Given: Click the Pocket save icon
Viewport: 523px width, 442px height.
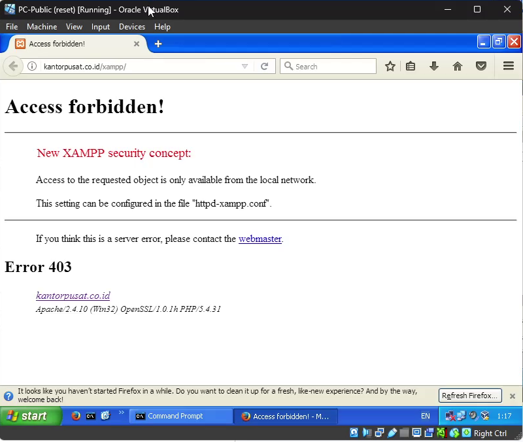Looking at the screenshot, I should [x=481, y=67].
